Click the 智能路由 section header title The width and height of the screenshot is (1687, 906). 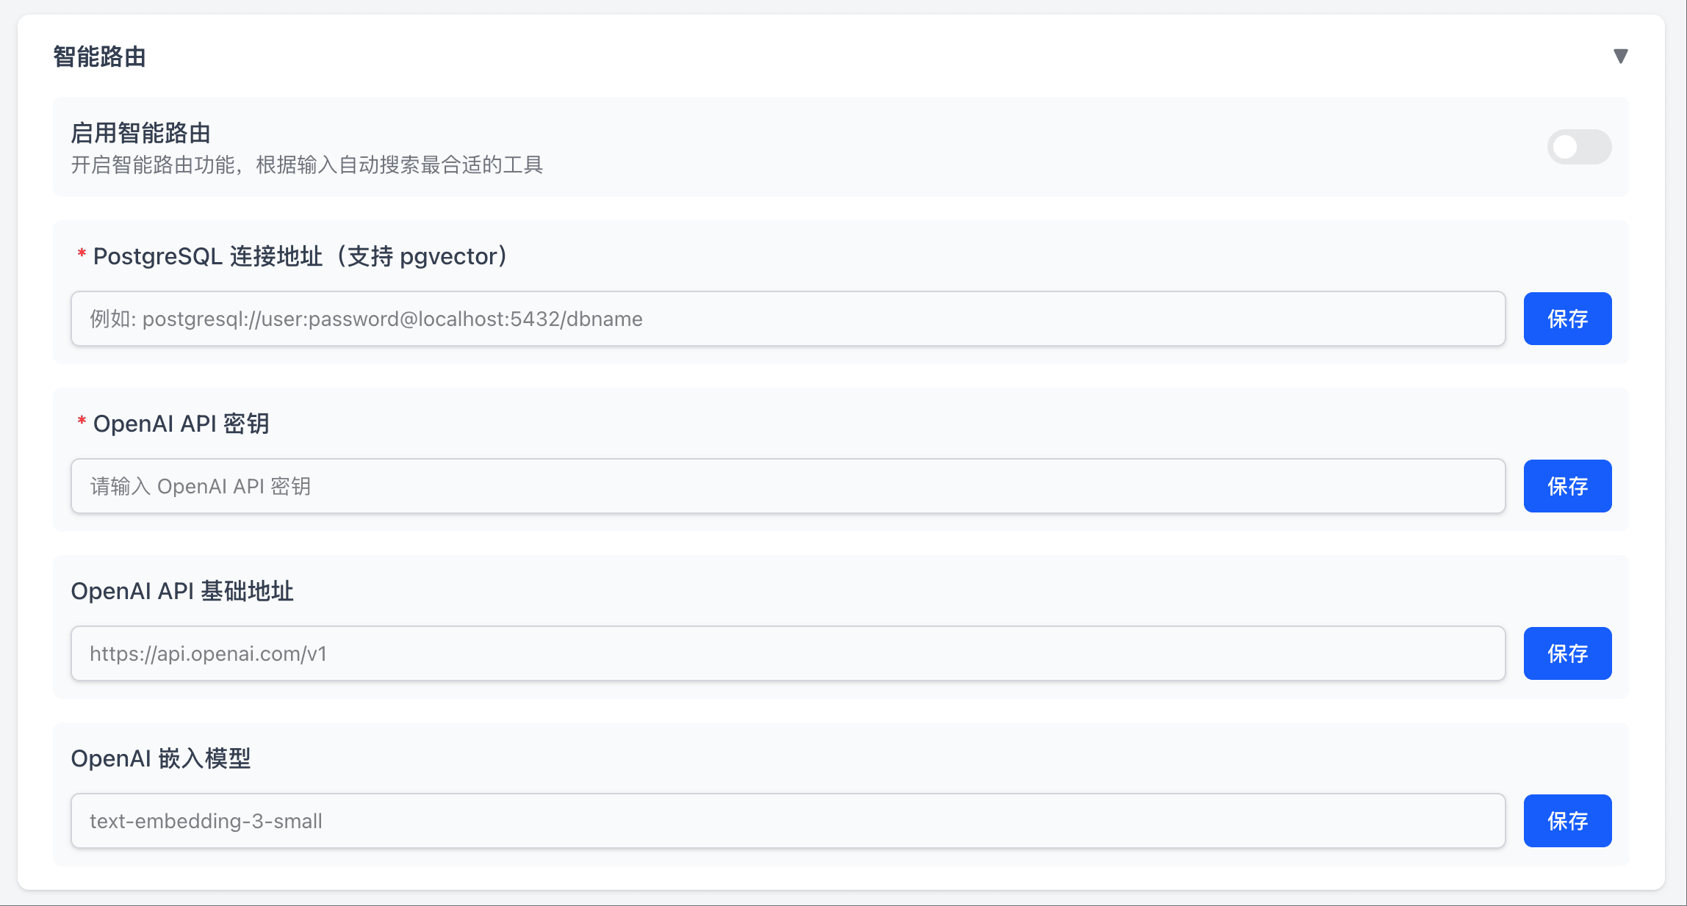pyautogui.click(x=99, y=57)
